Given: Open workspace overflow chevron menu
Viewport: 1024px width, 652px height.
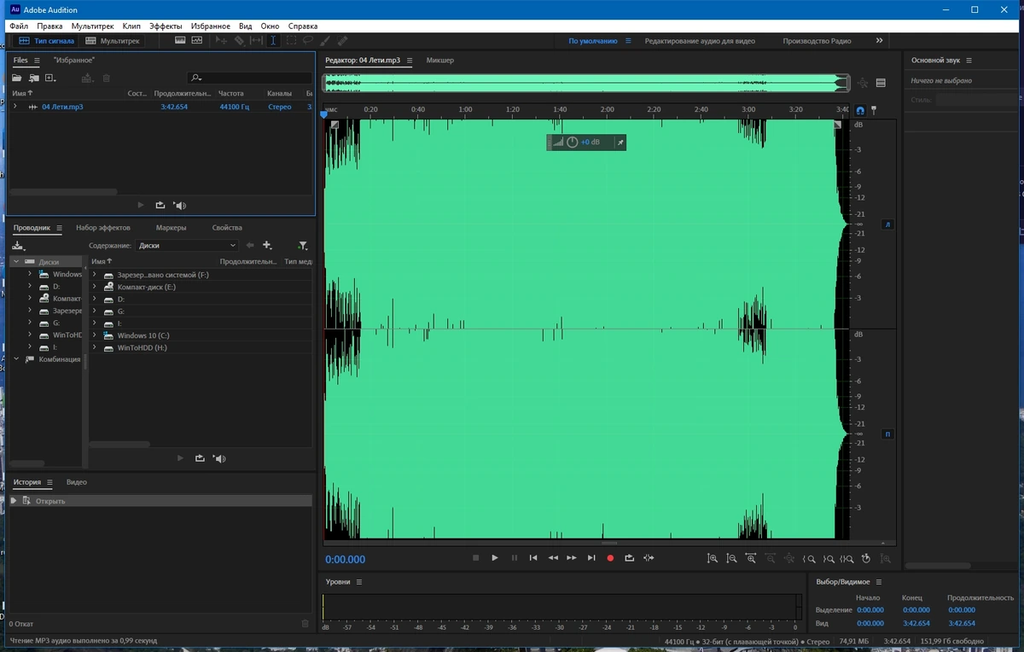Looking at the screenshot, I should 879,40.
